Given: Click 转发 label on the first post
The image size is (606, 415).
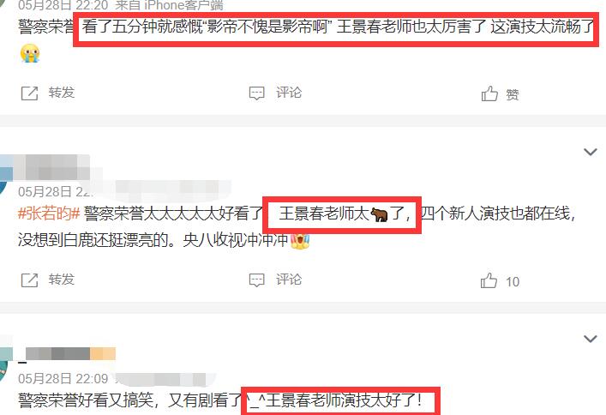Looking at the screenshot, I should [61, 93].
